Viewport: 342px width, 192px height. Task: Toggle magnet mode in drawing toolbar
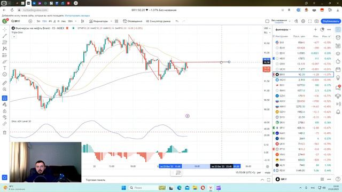pos(5,98)
